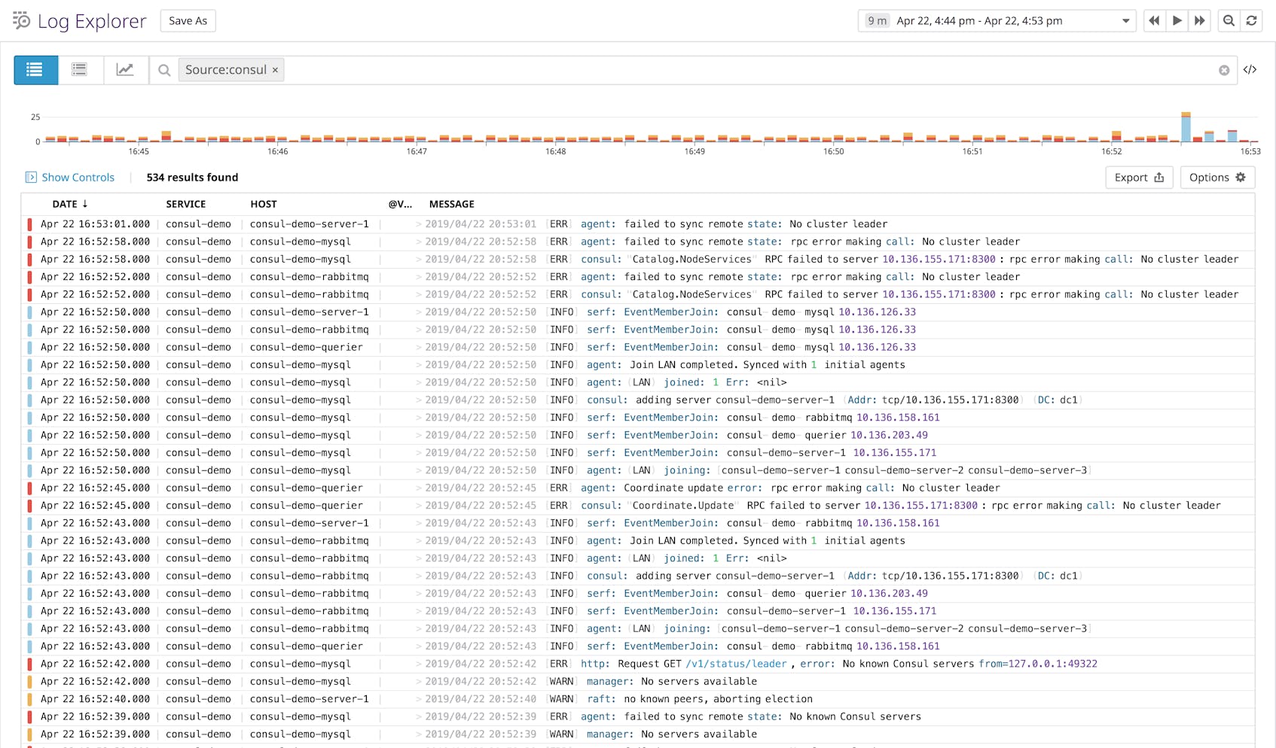Image resolution: width=1276 pixels, height=748 pixels.
Task: Click the SERVICE column header
Action: [x=185, y=204]
